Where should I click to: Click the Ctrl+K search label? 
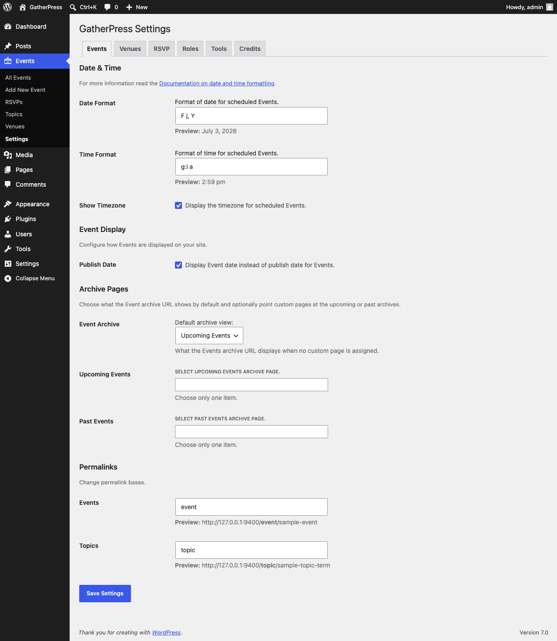point(88,7)
